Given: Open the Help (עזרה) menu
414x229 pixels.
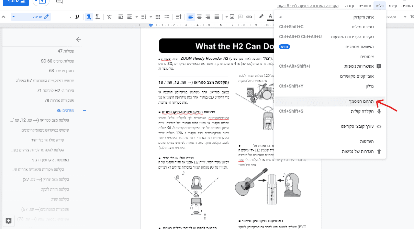Looking at the screenshot, I should 349,6.
